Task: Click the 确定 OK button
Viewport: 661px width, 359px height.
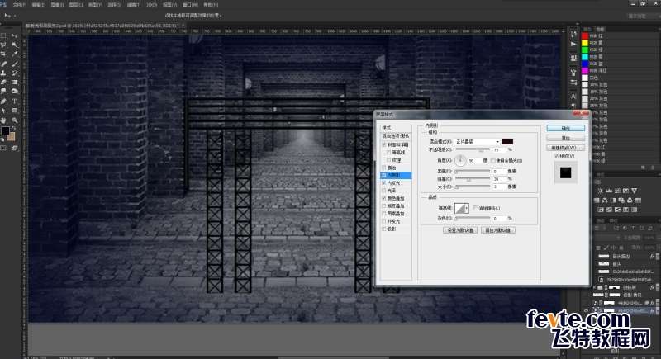Action: coord(566,128)
